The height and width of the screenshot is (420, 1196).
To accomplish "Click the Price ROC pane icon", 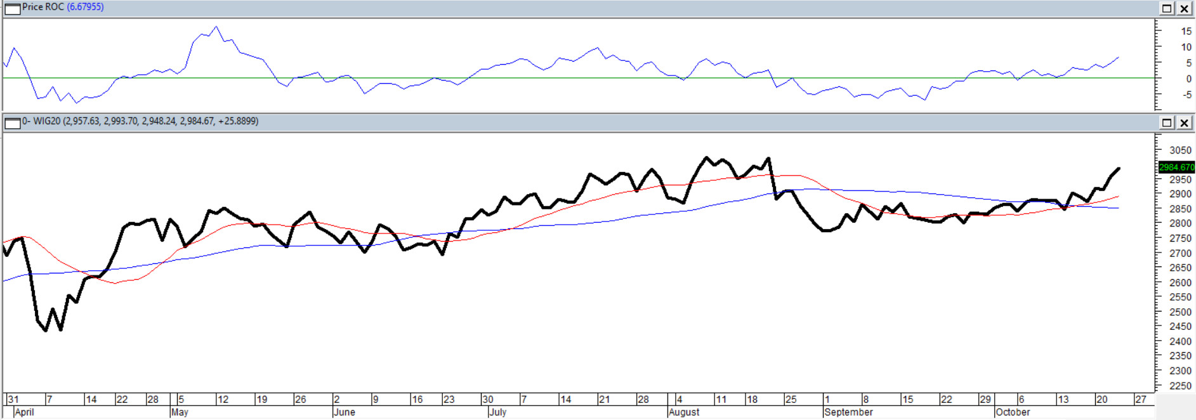I will [12, 8].
